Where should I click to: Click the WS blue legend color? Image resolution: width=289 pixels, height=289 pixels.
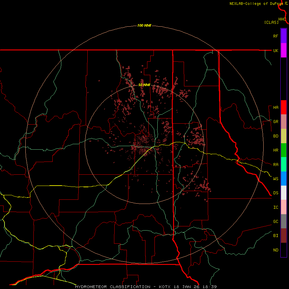[x=284, y=179]
